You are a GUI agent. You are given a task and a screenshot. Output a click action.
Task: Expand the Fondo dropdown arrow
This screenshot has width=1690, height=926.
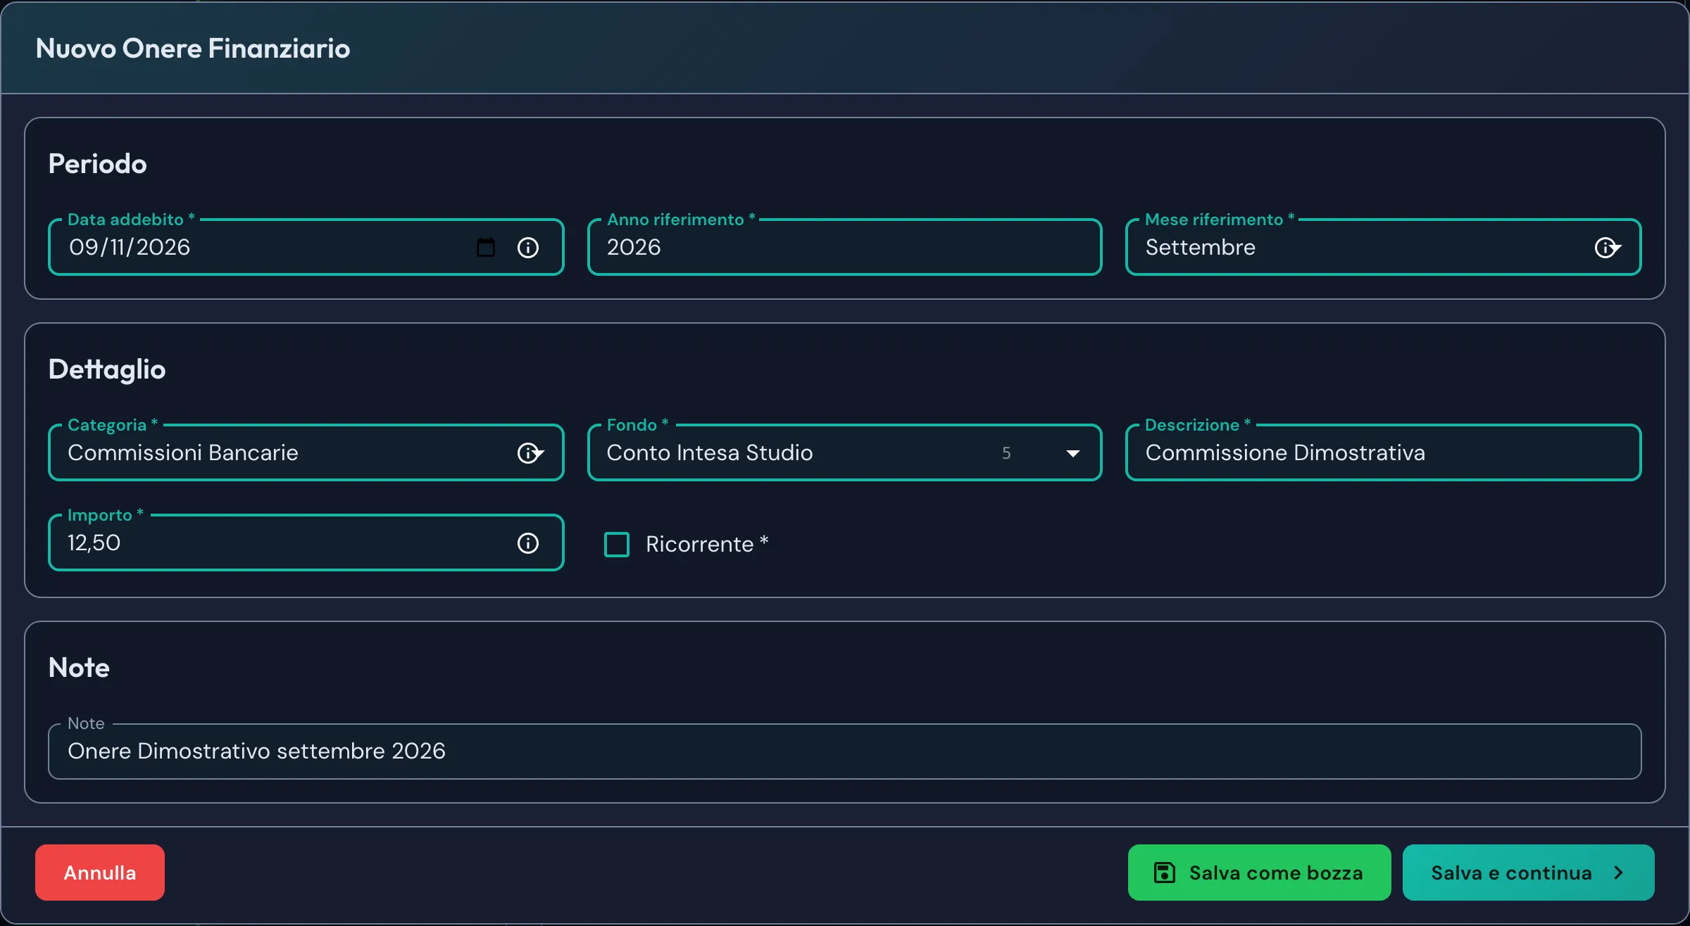pos(1072,453)
